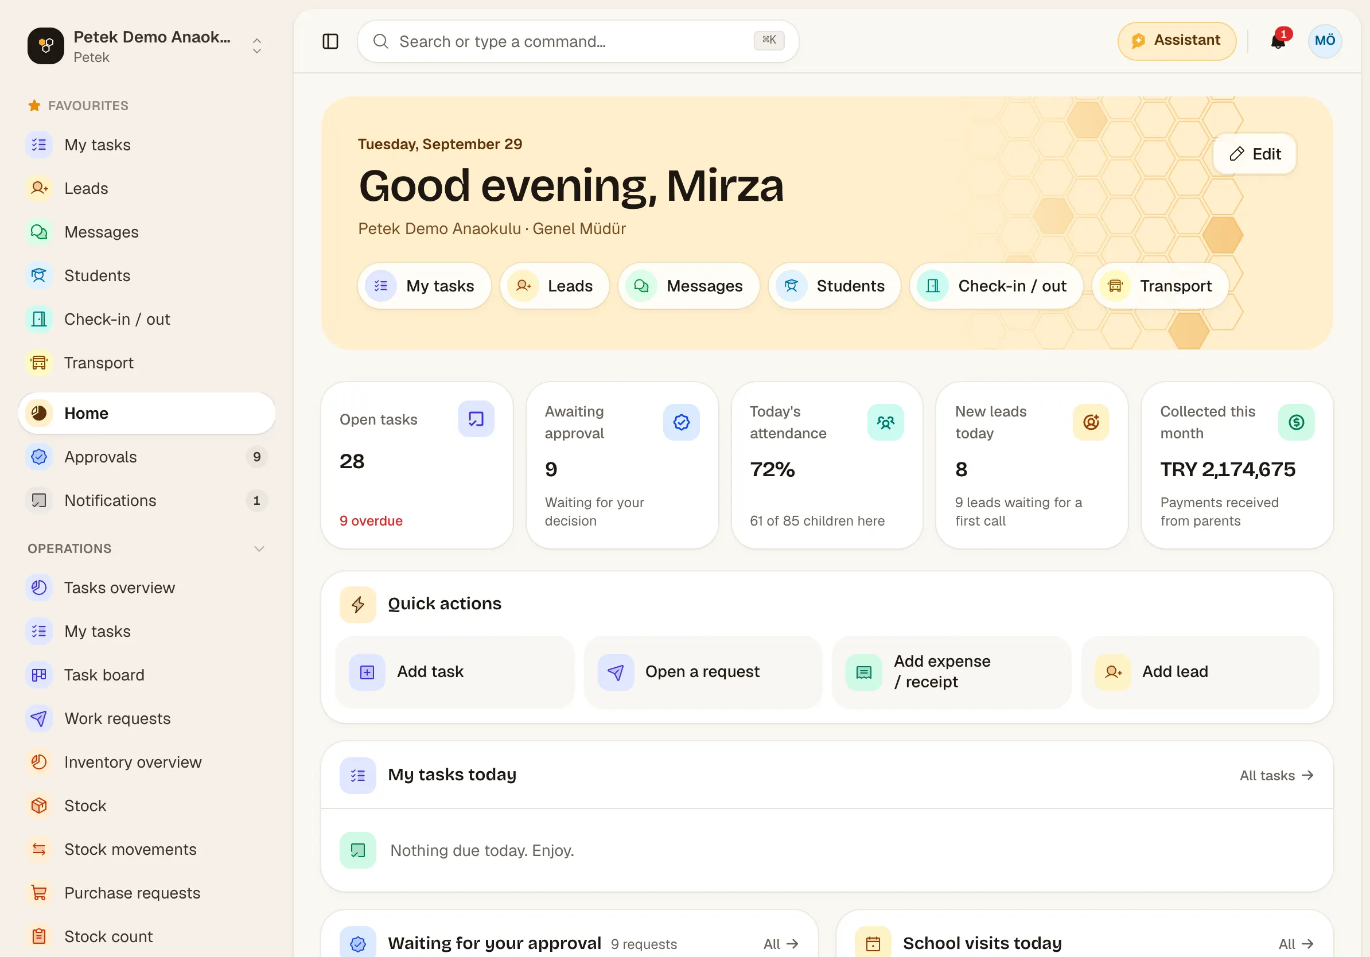The width and height of the screenshot is (1370, 957).
Task: Click the Waiting for your approval icon
Action: coord(357,943)
